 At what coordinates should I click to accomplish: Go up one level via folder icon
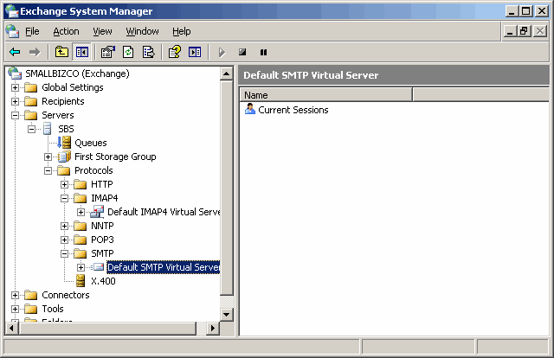pyautogui.click(x=61, y=52)
